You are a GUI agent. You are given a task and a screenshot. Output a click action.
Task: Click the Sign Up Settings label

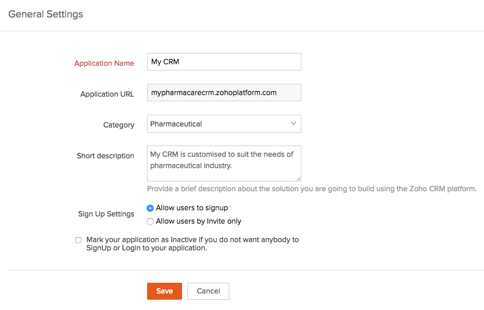click(x=106, y=214)
